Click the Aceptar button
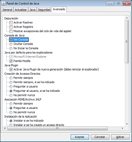This screenshot has width=132, height=142. click(80, 137)
